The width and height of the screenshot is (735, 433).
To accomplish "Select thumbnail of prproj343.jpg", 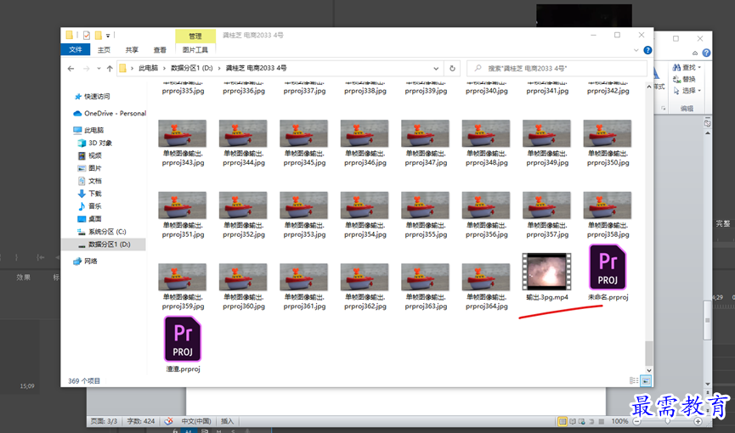I will pyautogui.click(x=183, y=133).
